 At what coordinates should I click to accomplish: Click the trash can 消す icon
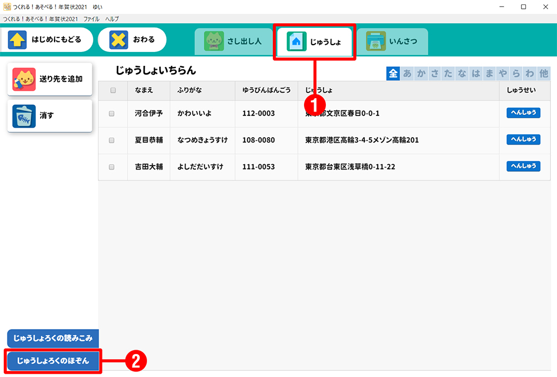[x=24, y=116]
